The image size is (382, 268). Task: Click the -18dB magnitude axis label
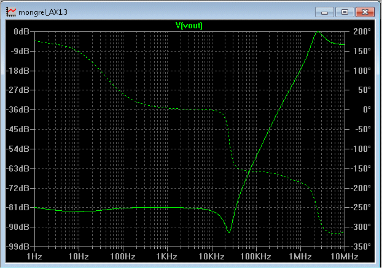pos(18,71)
